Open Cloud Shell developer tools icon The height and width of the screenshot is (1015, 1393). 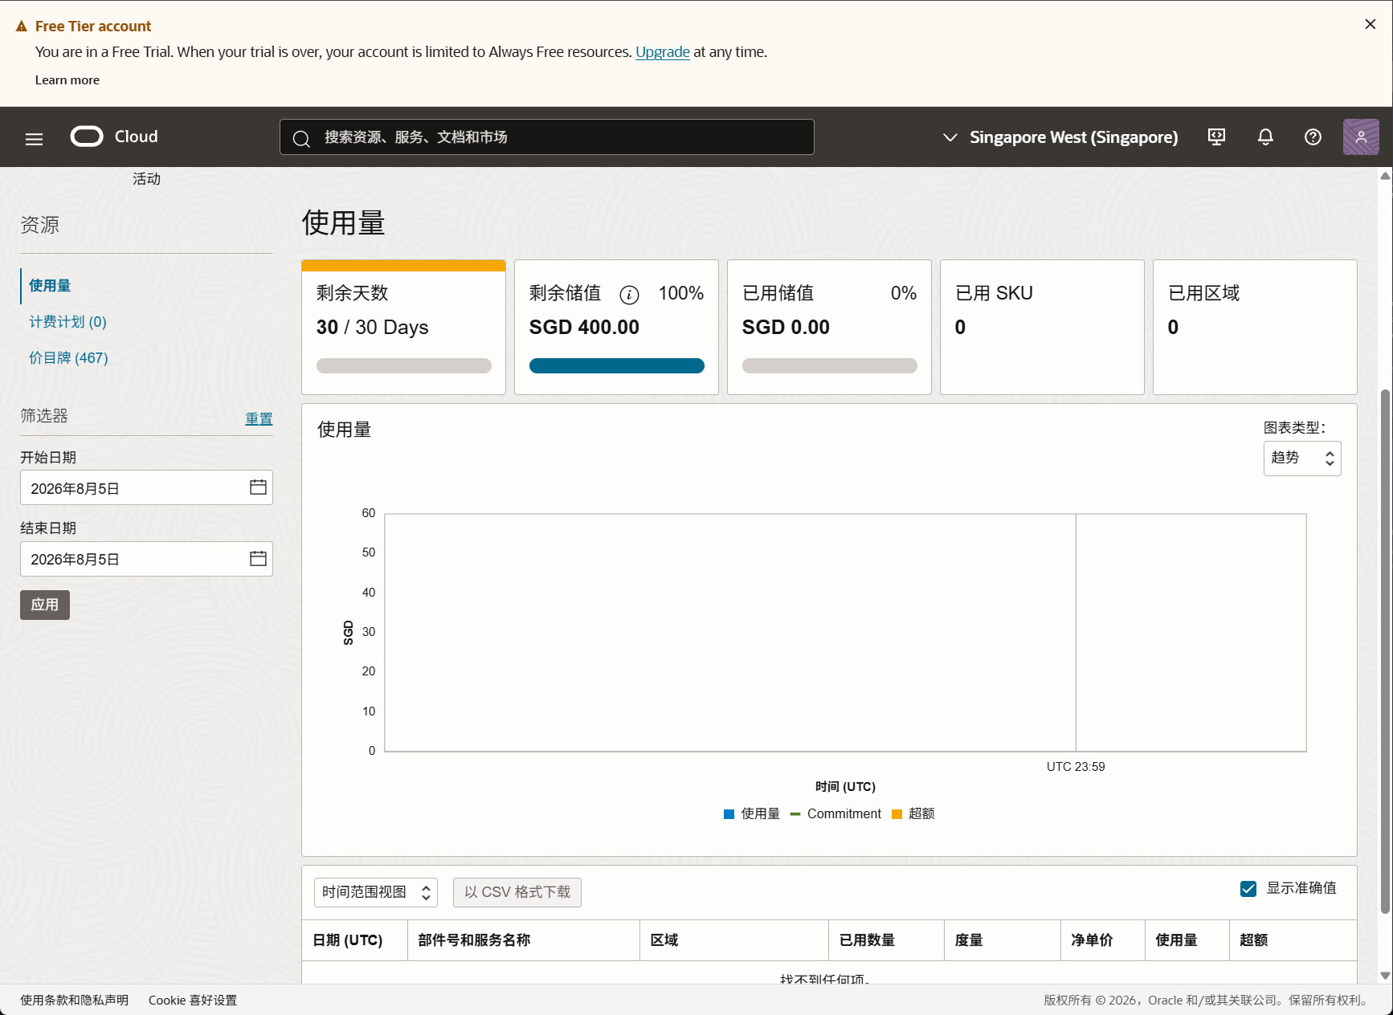tap(1216, 137)
